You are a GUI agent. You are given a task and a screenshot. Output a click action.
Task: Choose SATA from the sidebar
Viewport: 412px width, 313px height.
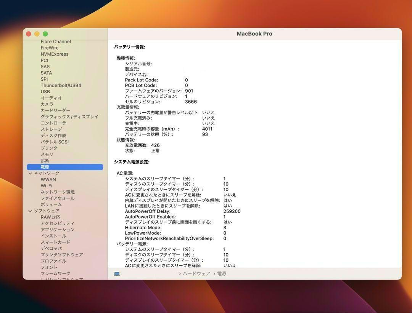pos(46,73)
